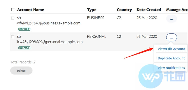Screen dimensions: 188x90
Task: Sort by Date Created column header
Action: 149,10
